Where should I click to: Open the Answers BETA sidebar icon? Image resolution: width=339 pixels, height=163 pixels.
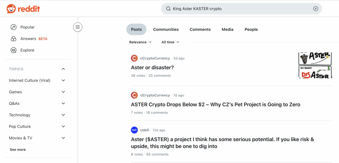14,39
